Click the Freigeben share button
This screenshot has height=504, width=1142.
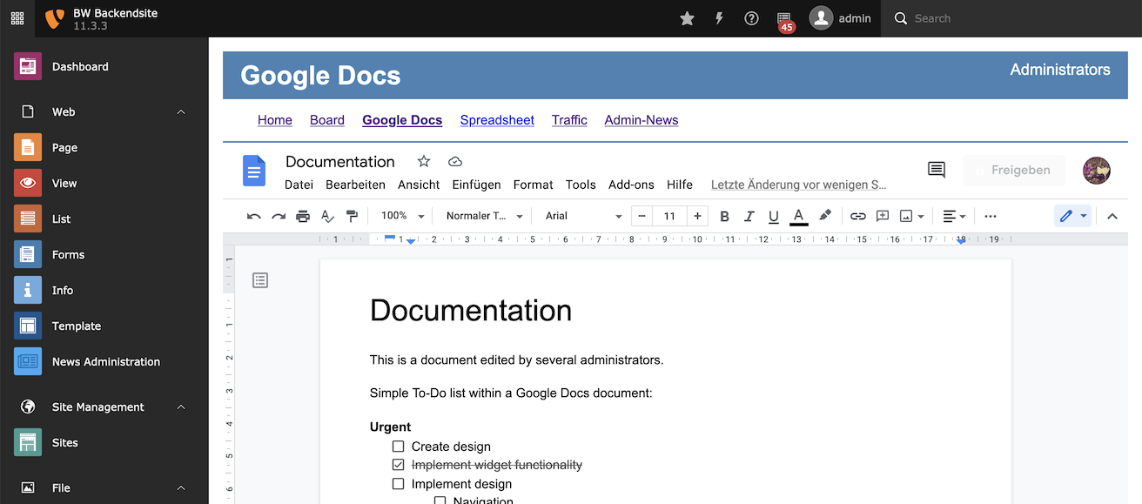point(1014,171)
